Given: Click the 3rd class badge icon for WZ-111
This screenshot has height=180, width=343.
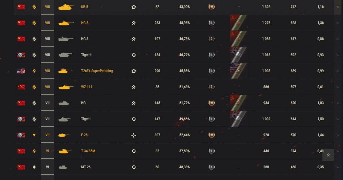Looking at the screenshot, I should coord(211,87).
